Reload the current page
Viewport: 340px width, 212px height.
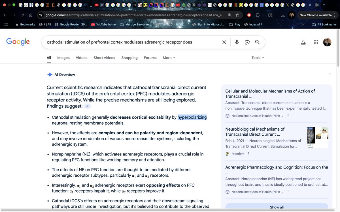pos(22,15)
